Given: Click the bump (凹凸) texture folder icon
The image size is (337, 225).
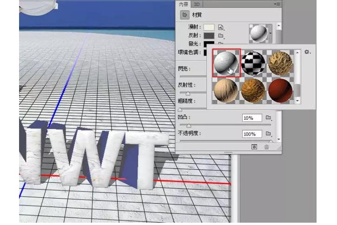Looking at the screenshot, I should (268, 118).
